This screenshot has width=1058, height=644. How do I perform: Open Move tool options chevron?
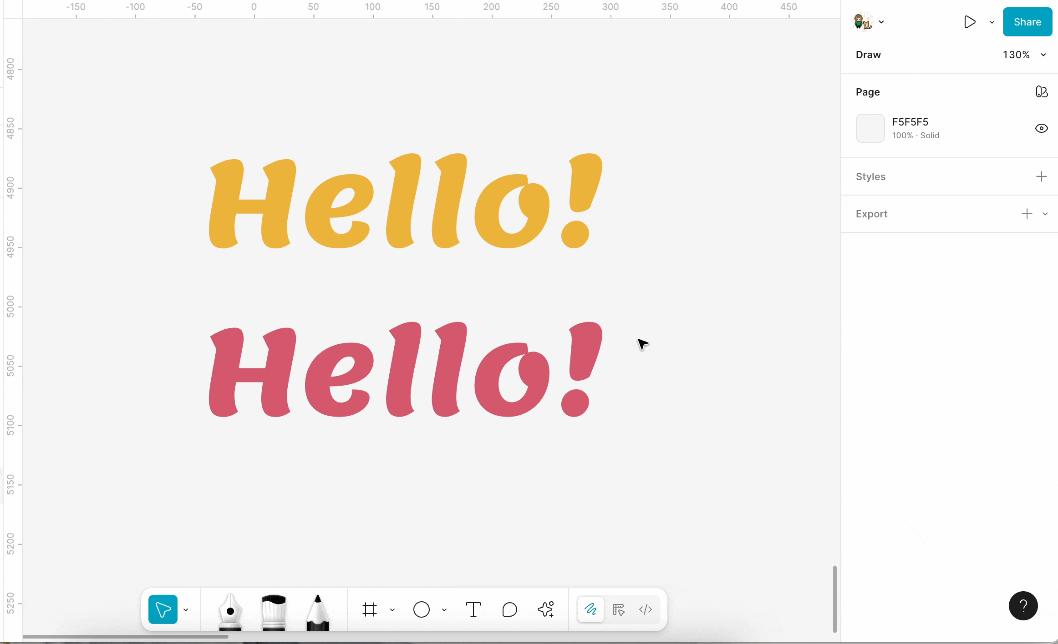(186, 610)
